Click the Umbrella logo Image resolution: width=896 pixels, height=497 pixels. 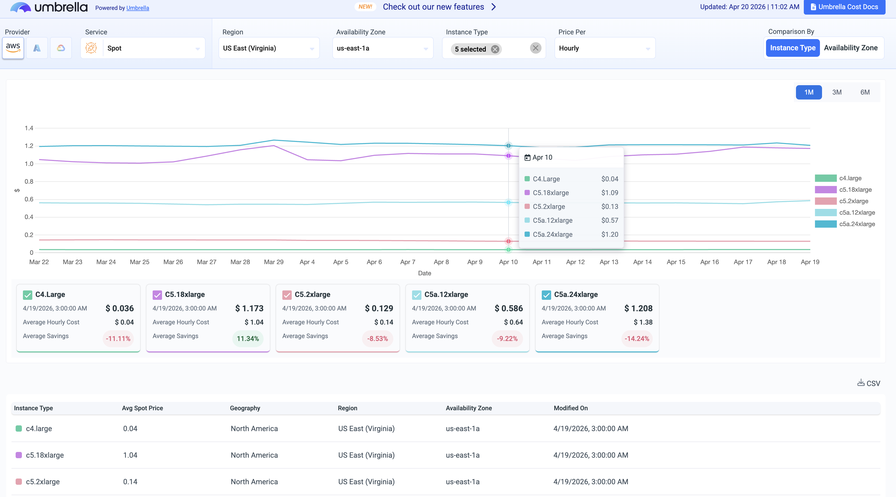49,7
